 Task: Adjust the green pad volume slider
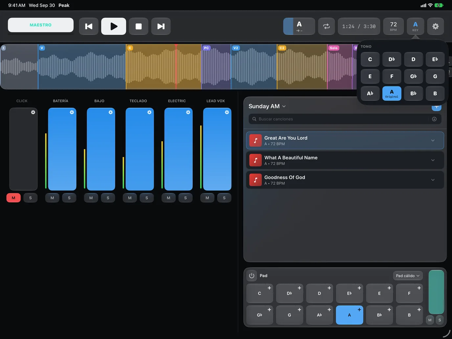(x=437, y=292)
